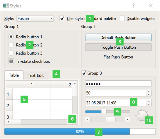Screen dimensions: 160x139
Task: Click the date-time field up arrow
Action: (x=149, y=101)
